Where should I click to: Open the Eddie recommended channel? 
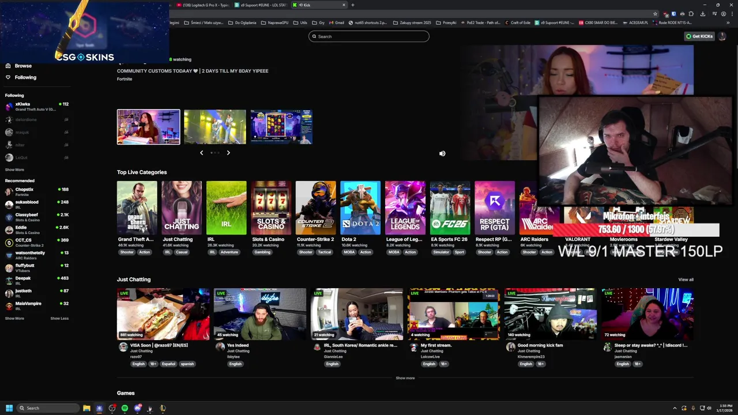[36, 230]
